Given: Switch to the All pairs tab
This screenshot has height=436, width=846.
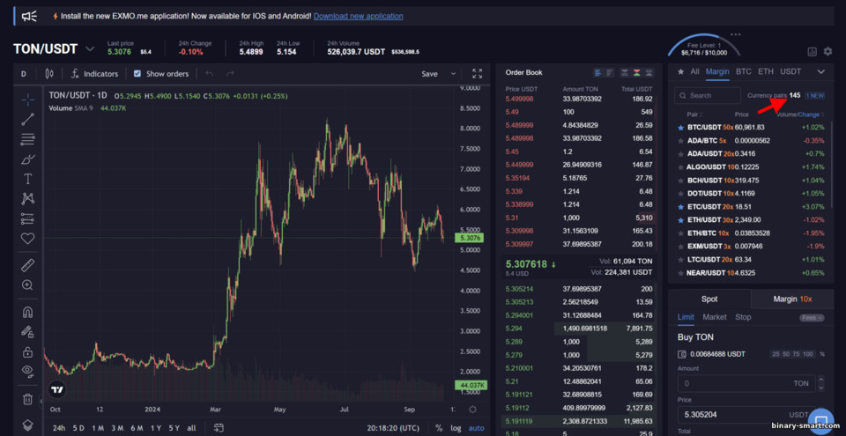Looking at the screenshot, I should click(695, 71).
